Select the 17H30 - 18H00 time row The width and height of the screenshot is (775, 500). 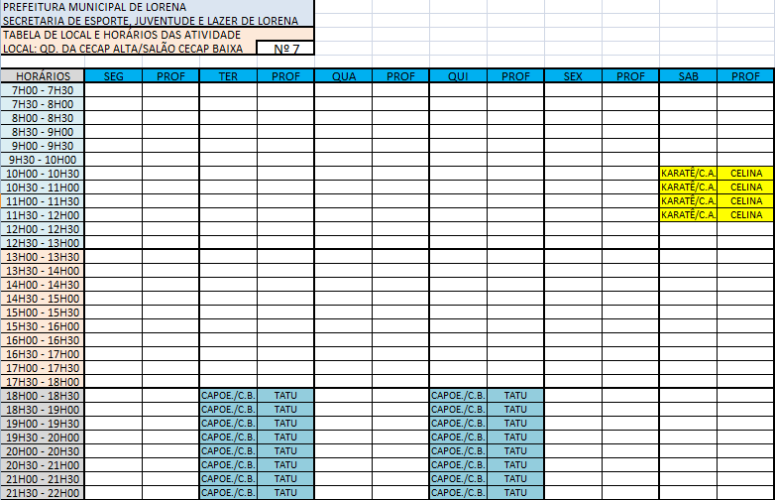tap(43, 381)
